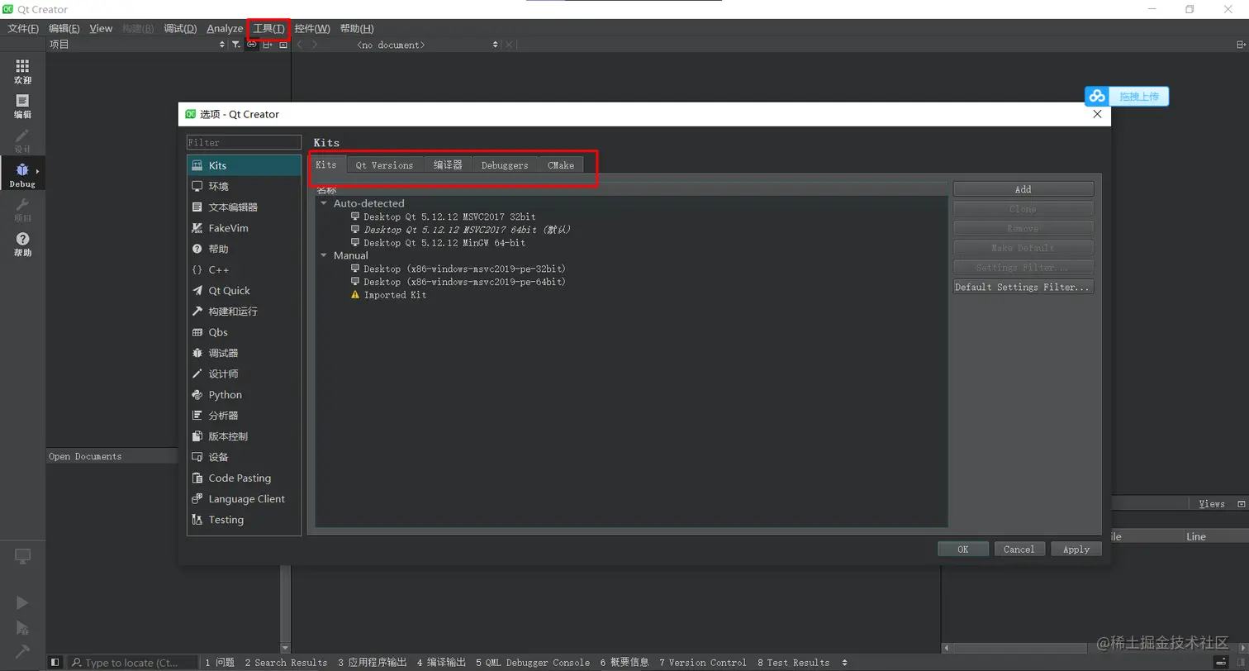Select the C++ options category
Image resolution: width=1249 pixels, height=671 pixels.
[244, 270]
